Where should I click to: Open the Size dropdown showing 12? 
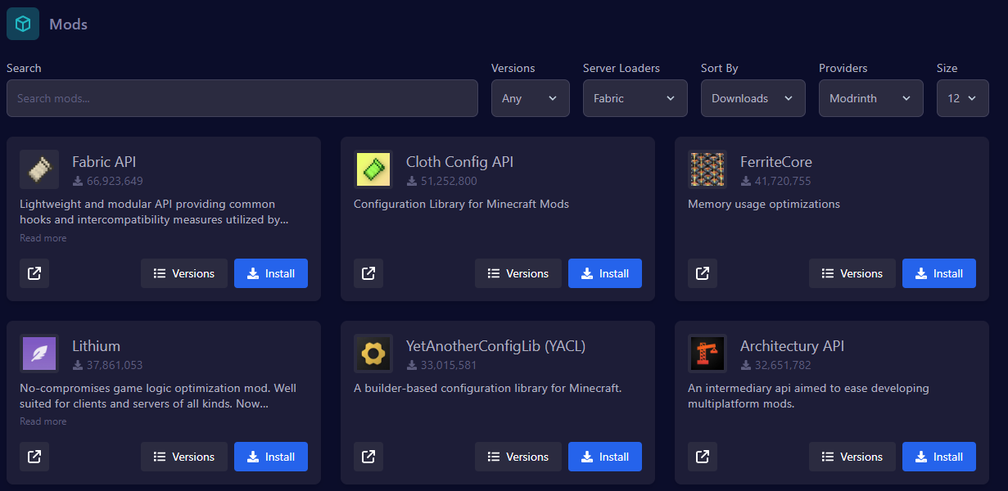coord(963,98)
